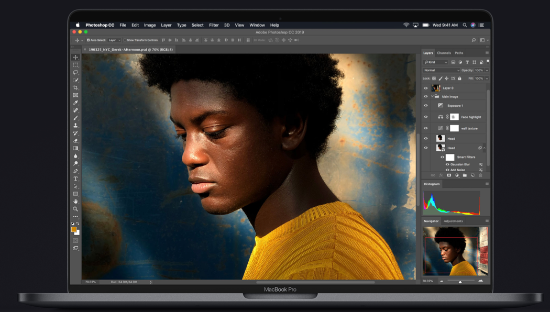Viewport: 550px width, 312px height.
Task: Click the Navigator zoom slider handle
Action: [460, 282]
